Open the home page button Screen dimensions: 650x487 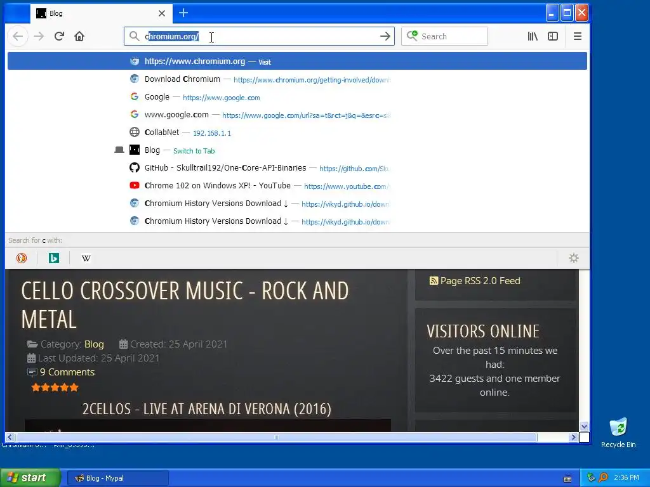[x=79, y=36]
